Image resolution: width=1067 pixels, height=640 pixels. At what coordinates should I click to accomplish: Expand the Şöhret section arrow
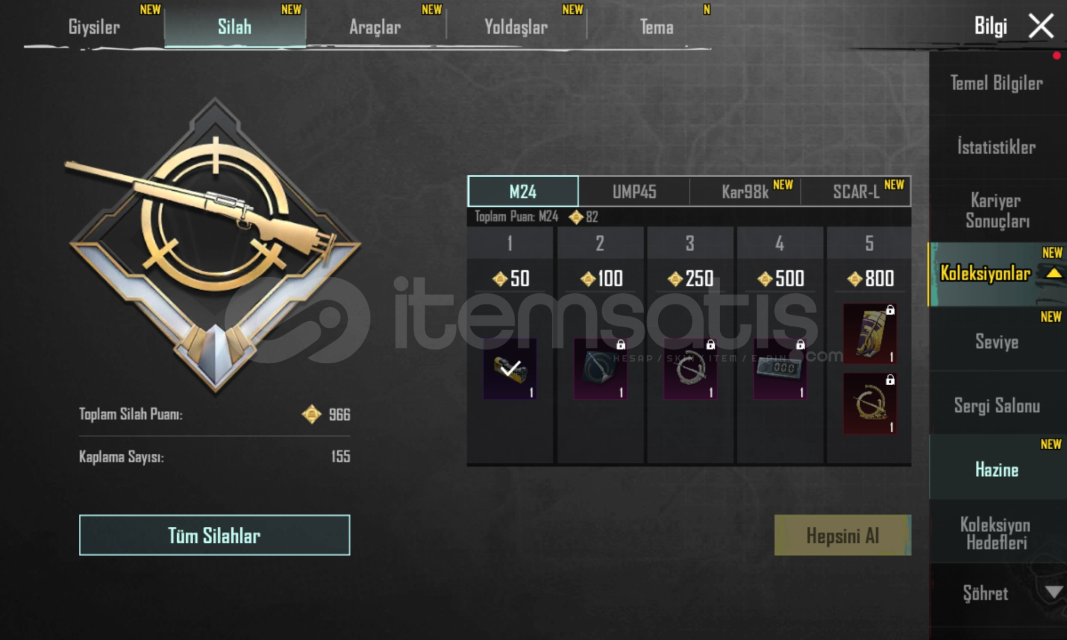(1053, 592)
